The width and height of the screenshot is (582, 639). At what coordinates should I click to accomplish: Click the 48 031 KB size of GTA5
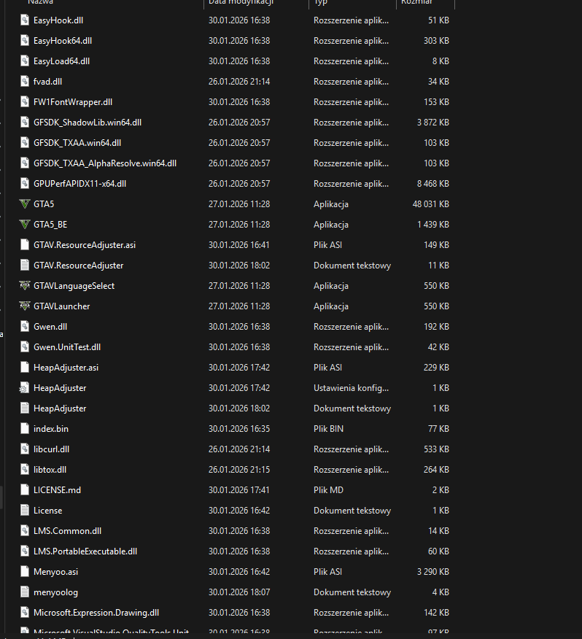point(431,204)
